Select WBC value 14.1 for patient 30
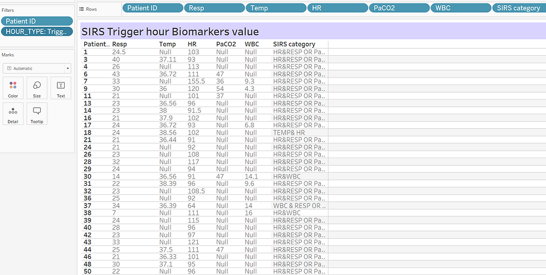 click(251, 176)
